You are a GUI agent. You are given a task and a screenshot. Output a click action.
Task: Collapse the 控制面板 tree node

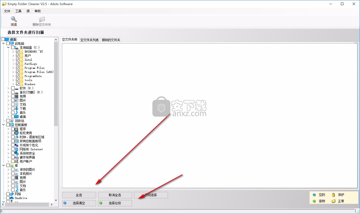(x=4, y=125)
